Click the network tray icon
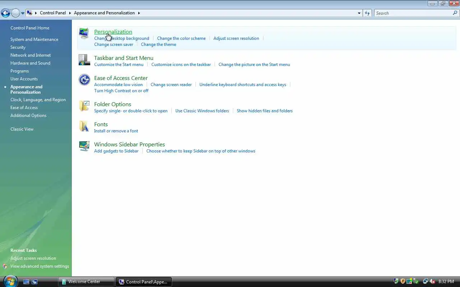460x287 pixels. (x=425, y=281)
